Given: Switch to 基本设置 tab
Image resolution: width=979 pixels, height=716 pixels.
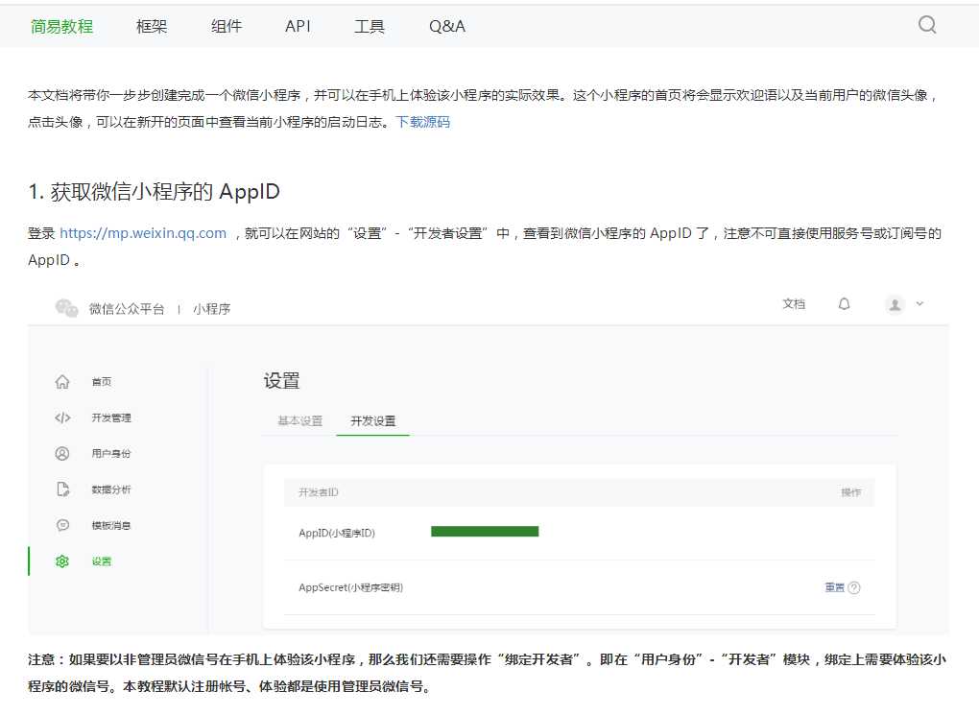Looking at the screenshot, I should click(x=300, y=420).
